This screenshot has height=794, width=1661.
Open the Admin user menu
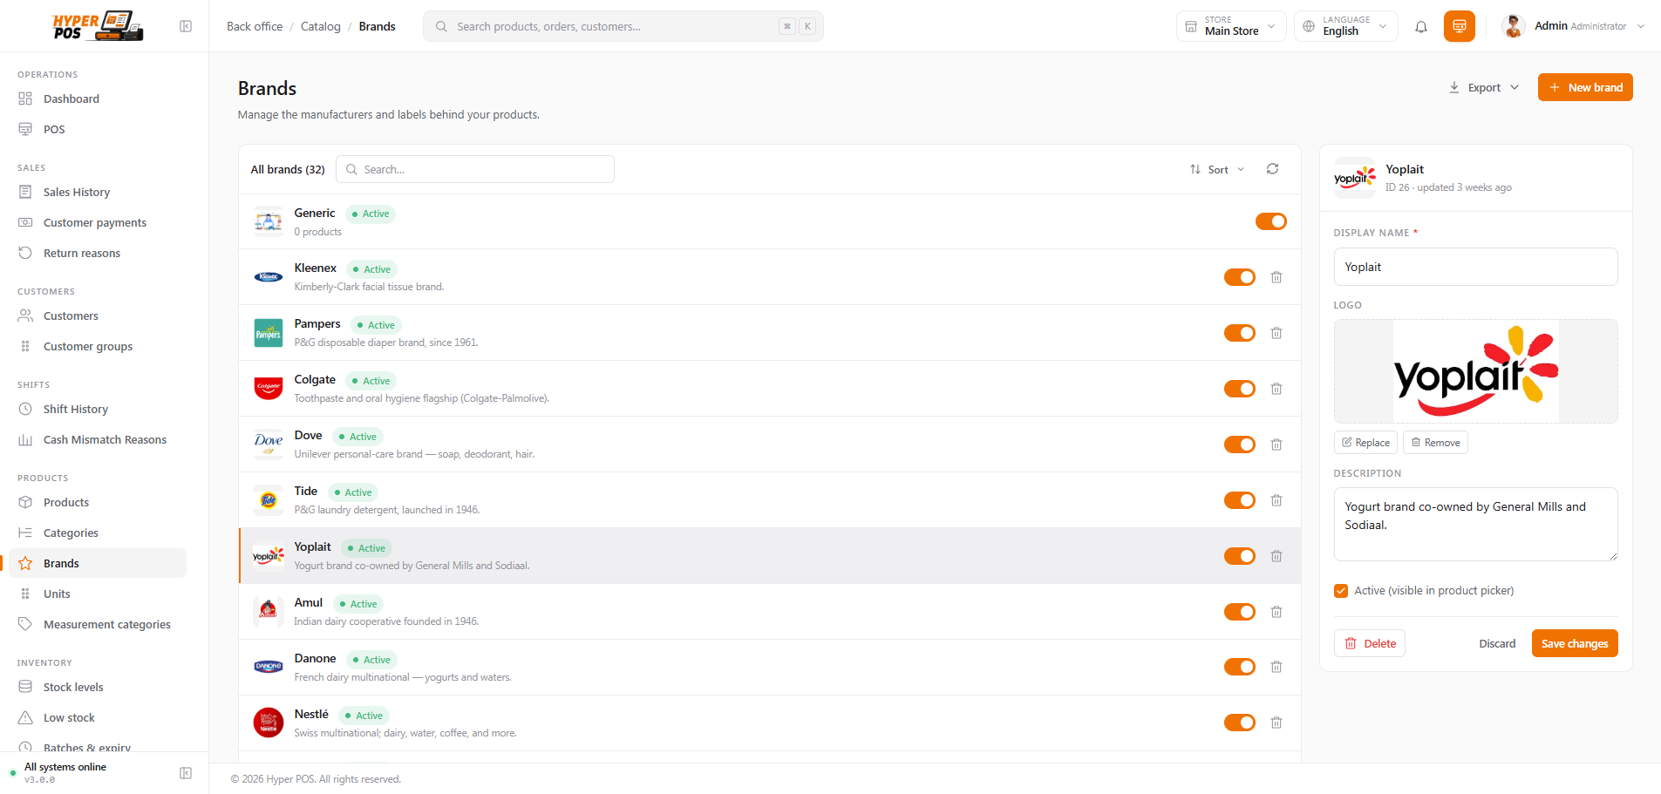point(1575,26)
